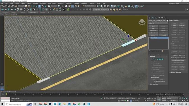Switch to the Modeling ribbon tab
The height and width of the screenshot is (106, 189).
click(6, 12)
